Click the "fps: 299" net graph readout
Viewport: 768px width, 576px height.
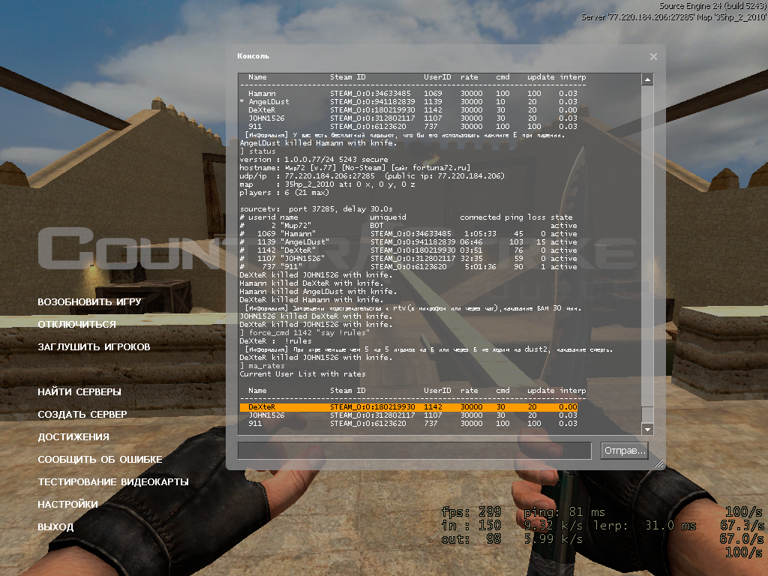pyautogui.click(x=471, y=512)
